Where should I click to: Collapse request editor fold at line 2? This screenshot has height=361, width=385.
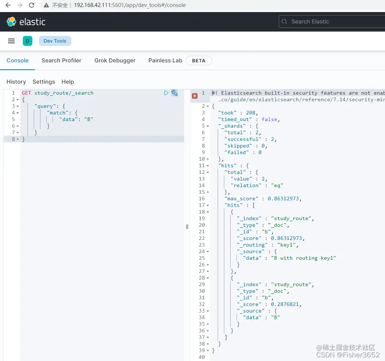coord(18,100)
